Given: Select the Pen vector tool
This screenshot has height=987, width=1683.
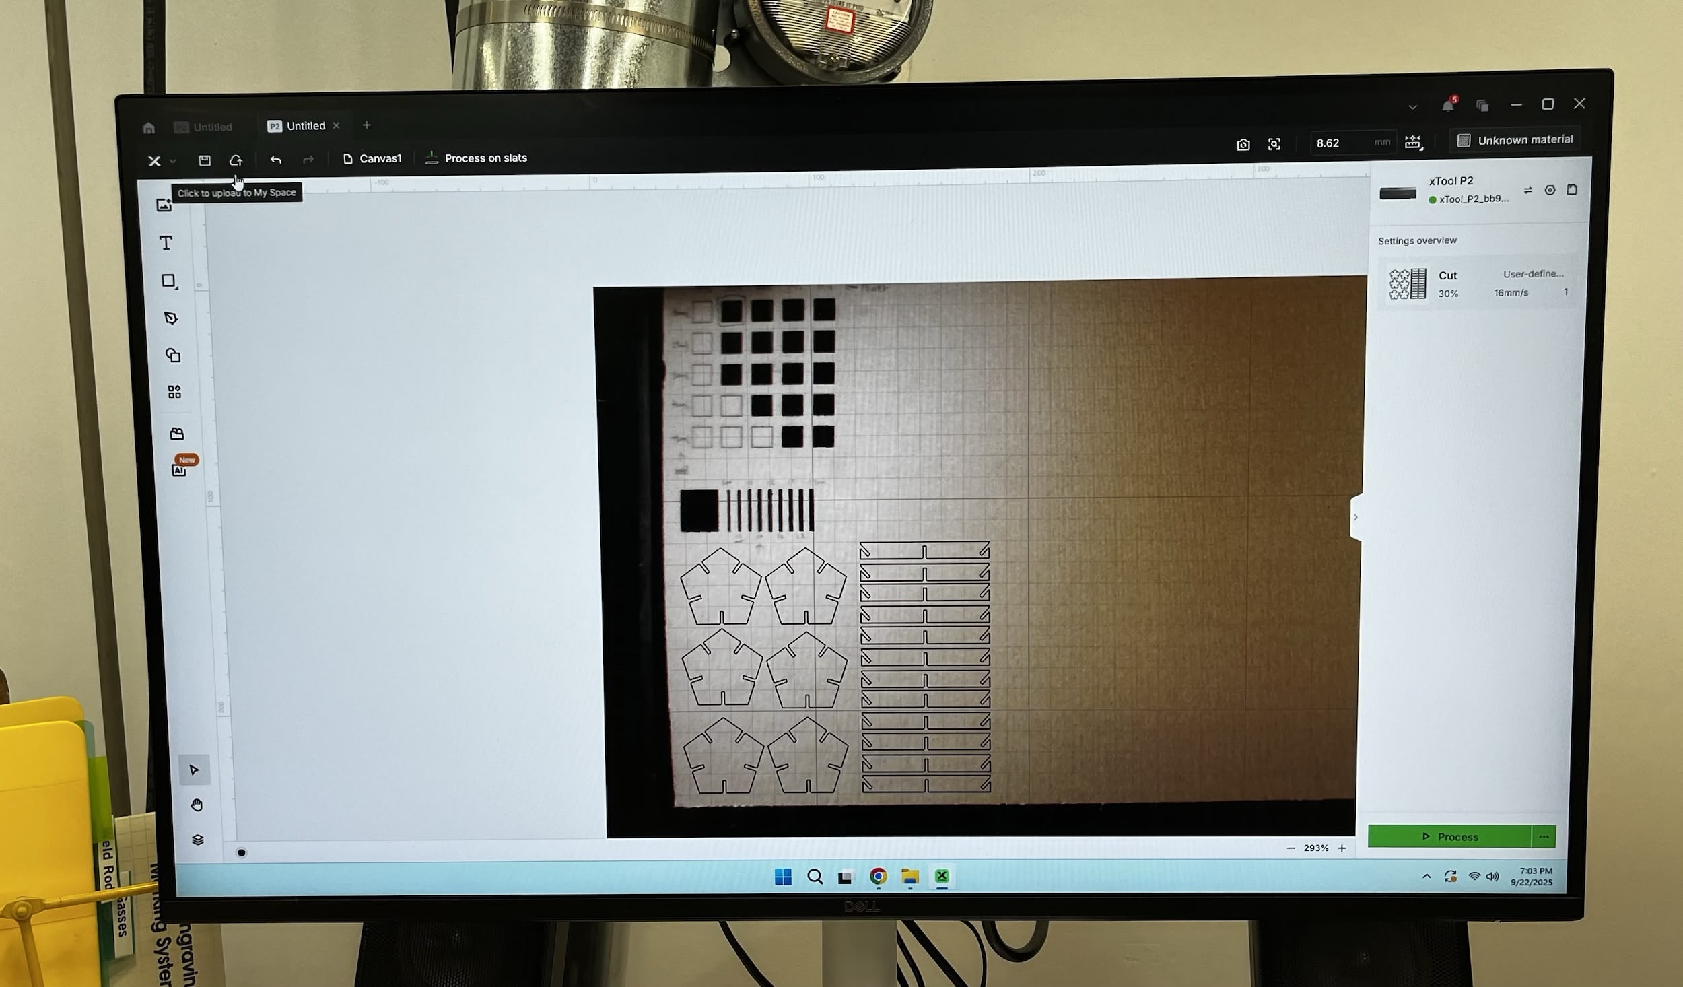Looking at the screenshot, I should (171, 318).
